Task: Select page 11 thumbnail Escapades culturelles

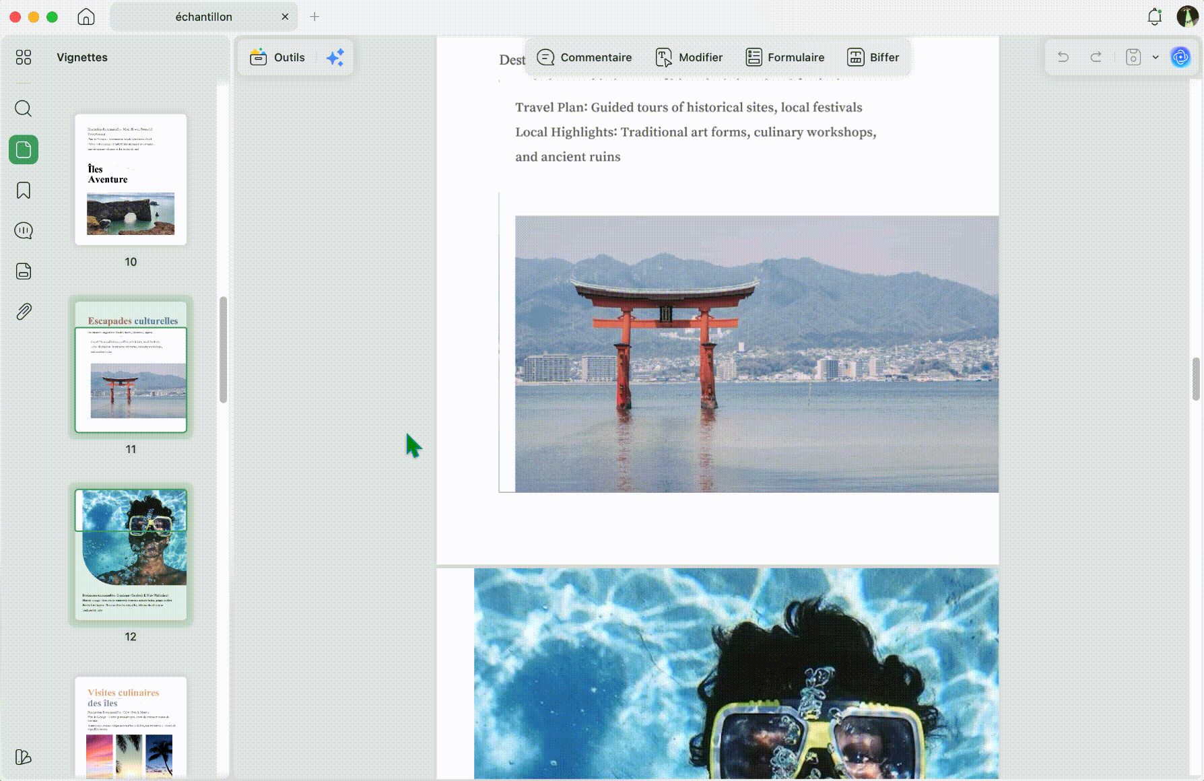Action: coord(131,367)
